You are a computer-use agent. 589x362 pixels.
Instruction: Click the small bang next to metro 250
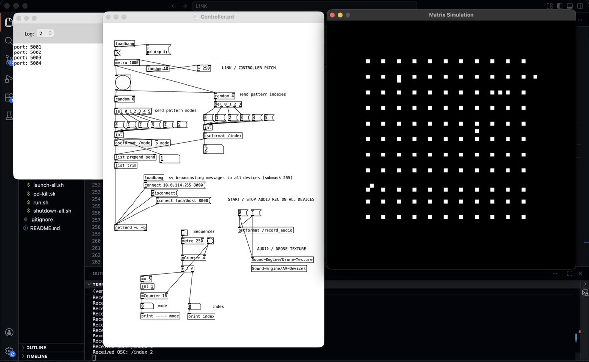pyautogui.click(x=210, y=241)
